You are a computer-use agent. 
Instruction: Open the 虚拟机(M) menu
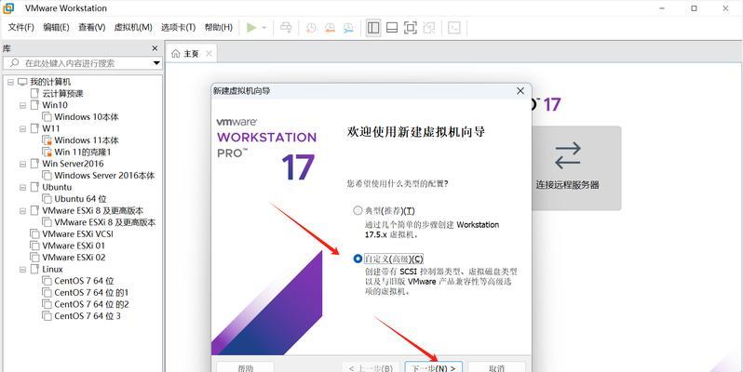[x=133, y=28]
